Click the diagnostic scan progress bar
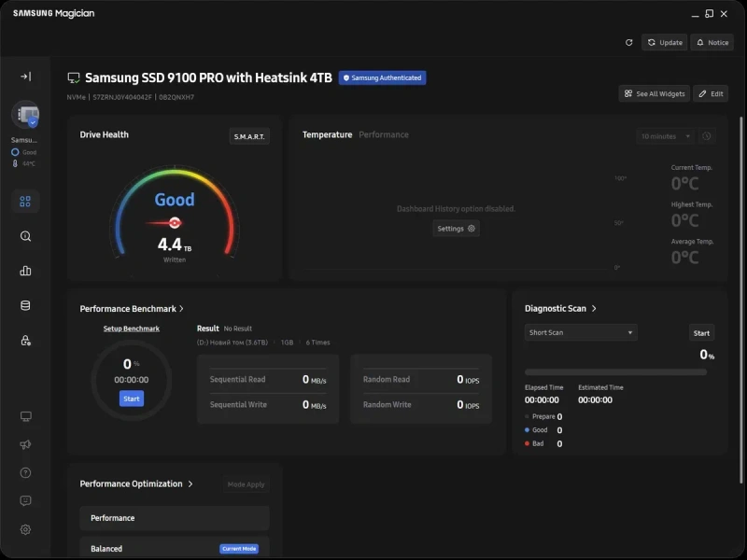This screenshot has height=560, width=747. tap(615, 371)
